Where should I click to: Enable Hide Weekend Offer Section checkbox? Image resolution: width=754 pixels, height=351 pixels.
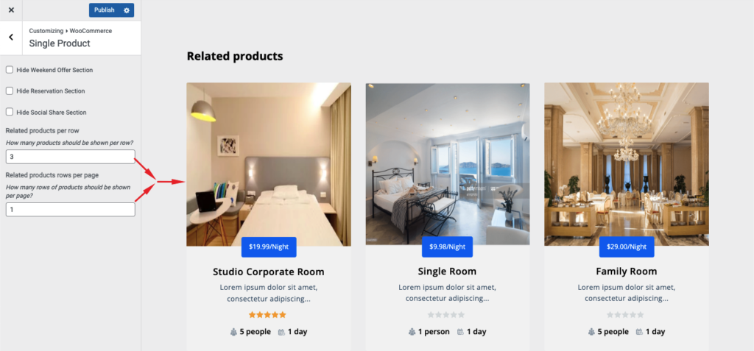pos(9,70)
